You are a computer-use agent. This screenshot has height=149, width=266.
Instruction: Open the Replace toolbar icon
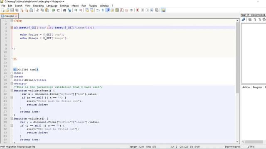(69, 10)
